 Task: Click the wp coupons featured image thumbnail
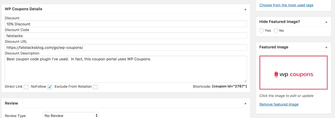click(x=293, y=72)
